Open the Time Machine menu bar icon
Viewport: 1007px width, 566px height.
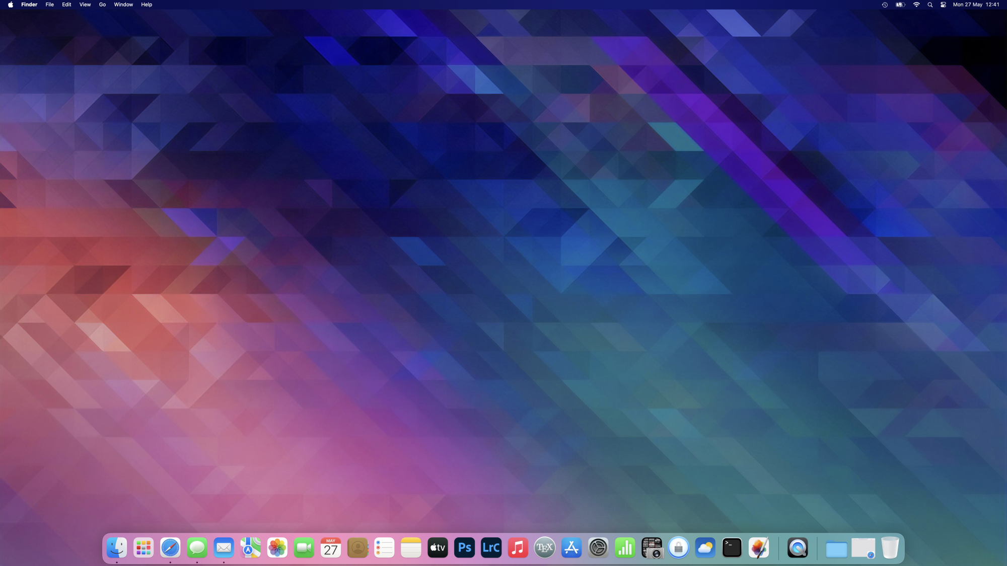(885, 5)
